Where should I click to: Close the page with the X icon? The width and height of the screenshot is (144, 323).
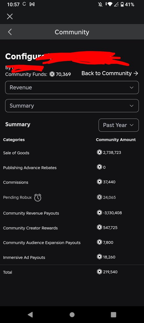[10, 17]
